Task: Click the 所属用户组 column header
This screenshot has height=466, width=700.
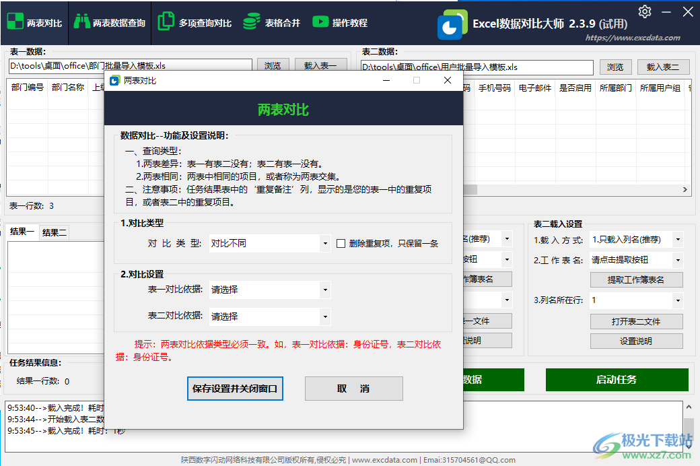Action: coord(660,88)
